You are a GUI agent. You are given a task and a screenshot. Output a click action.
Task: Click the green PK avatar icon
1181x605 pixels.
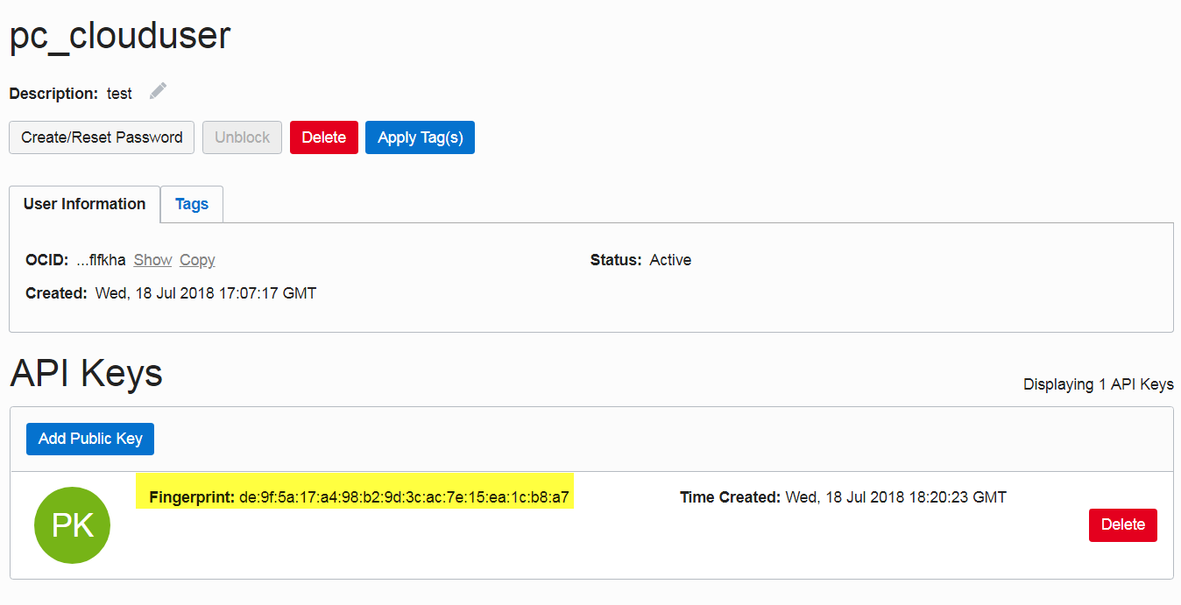72,524
